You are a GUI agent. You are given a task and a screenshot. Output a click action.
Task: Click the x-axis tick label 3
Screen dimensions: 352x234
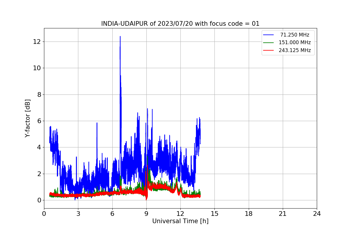[x=78, y=214]
